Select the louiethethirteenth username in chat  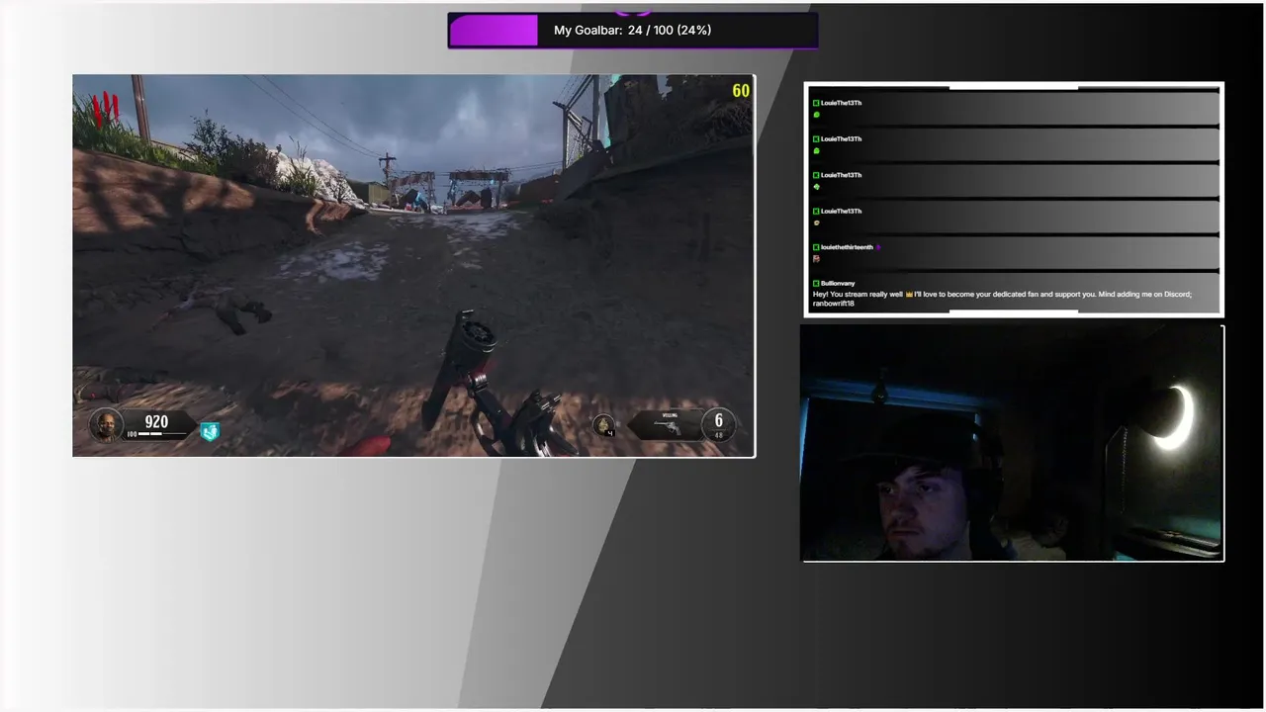847,247
